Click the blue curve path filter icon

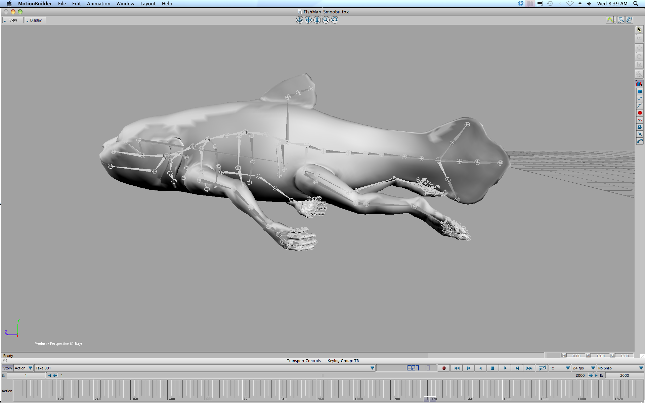[640, 99]
